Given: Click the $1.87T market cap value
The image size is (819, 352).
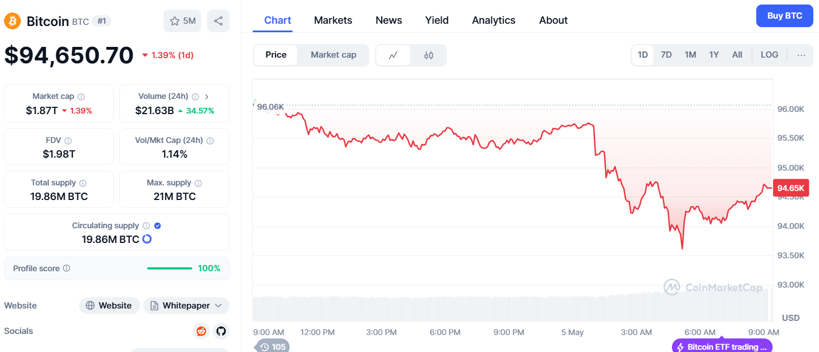Looking at the screenshot, I should coord(42,111).
